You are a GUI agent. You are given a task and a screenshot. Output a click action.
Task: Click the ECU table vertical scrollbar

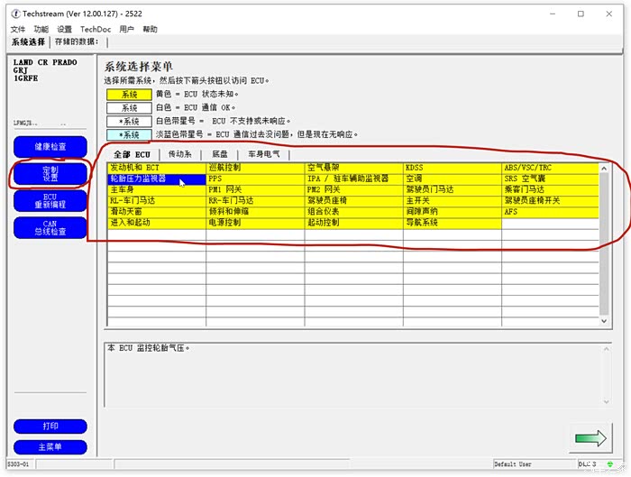click(x=605, y=243)
